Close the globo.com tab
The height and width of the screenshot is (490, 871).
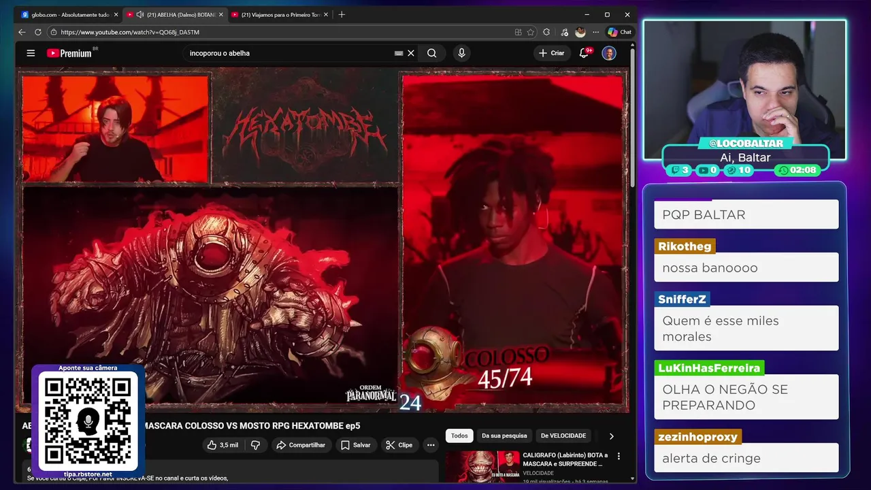(x=116, y=14)
